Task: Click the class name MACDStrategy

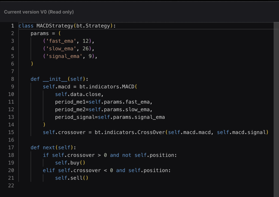Action: 55,26
